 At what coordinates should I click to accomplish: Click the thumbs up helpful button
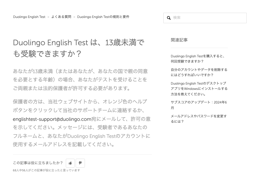click(x=70, y=163)
